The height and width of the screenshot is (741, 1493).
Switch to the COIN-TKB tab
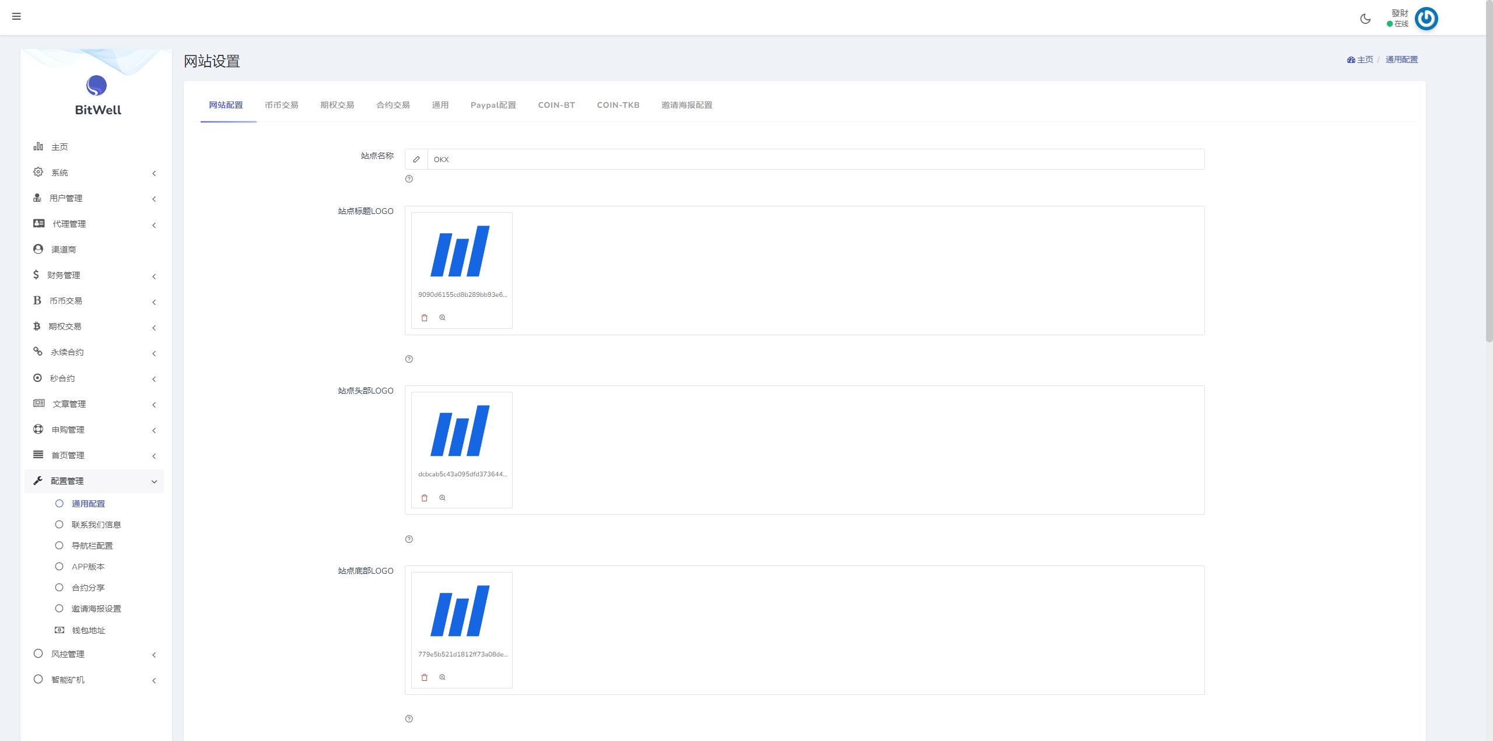tap(618, 105)
